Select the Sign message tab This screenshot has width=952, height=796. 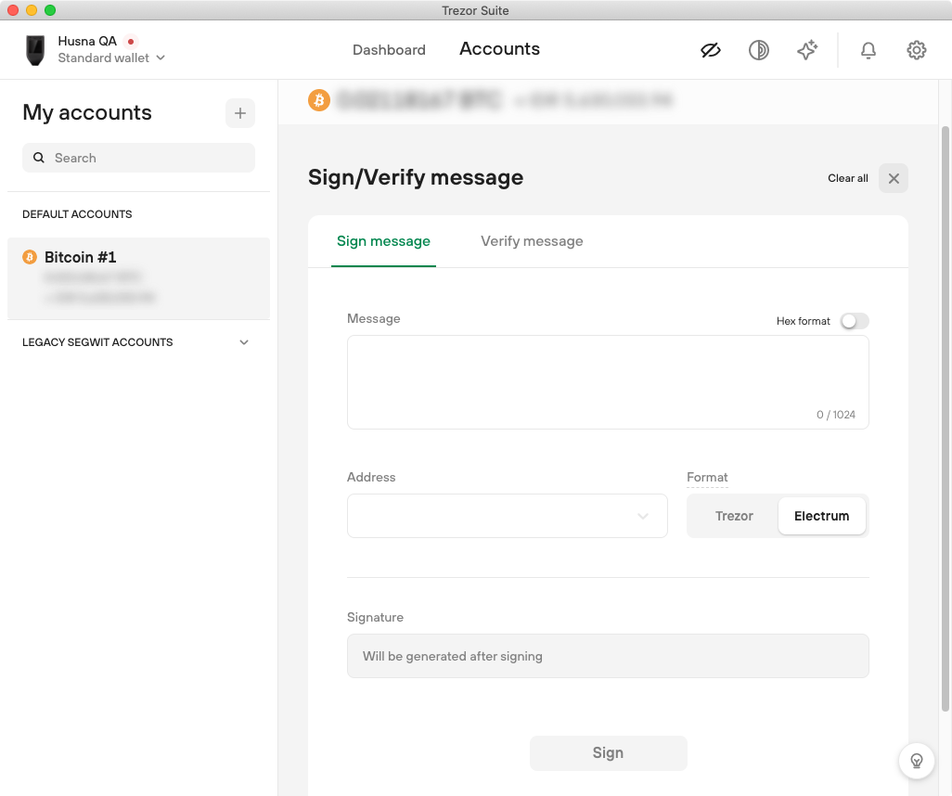tap(384, 241)
